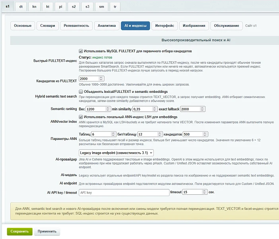279x239 pixels.
Task: Open the Интерфейс settings section
Action: 165,25
